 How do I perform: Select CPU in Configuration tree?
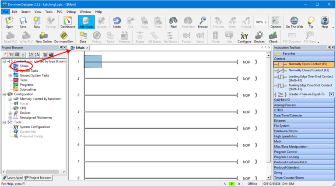point(23,108)
